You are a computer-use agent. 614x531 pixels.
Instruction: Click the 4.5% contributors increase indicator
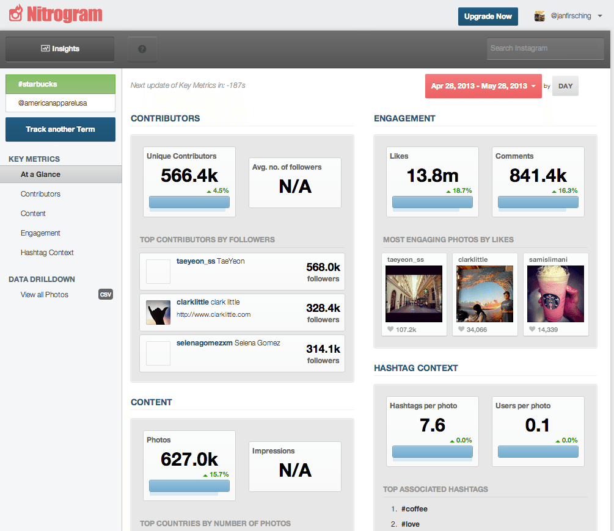pyautogui.click(x=217, y=190)
